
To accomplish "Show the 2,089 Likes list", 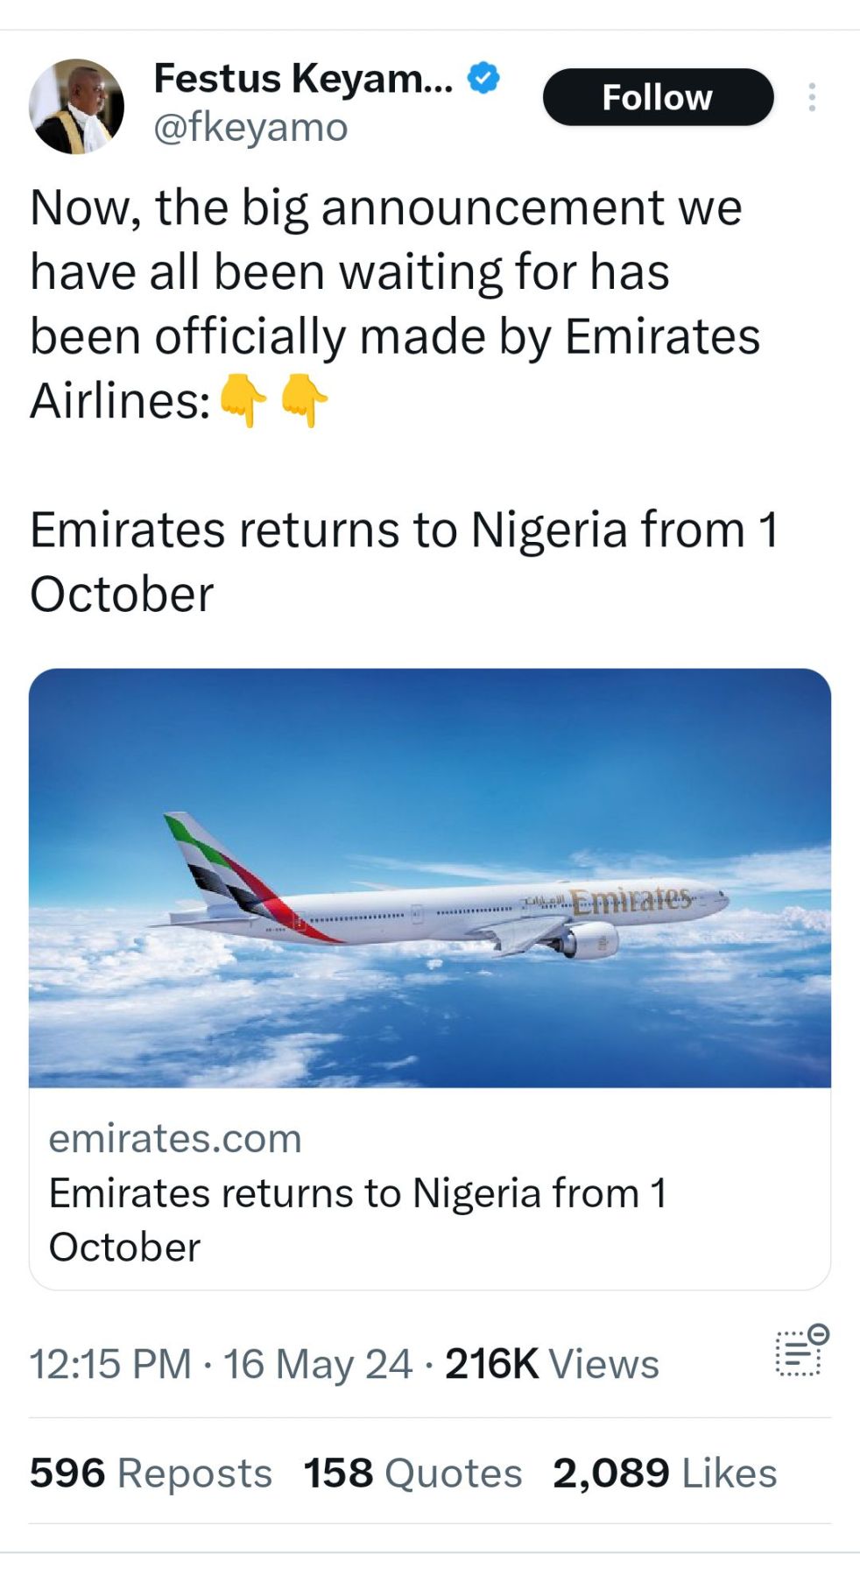I will coord(665,1473).
